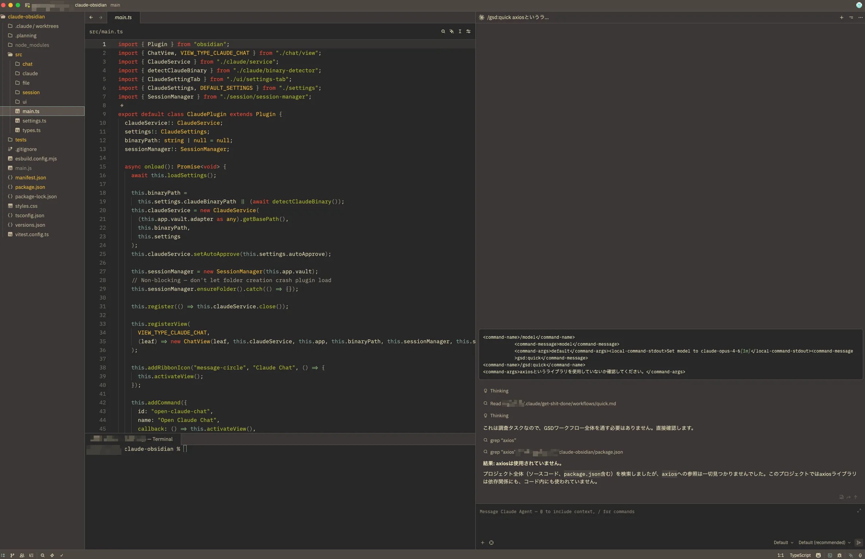The image size is (865, 559).
Task: Open the Default (recommended) model dropdown
Action: [x=825, y=543]
